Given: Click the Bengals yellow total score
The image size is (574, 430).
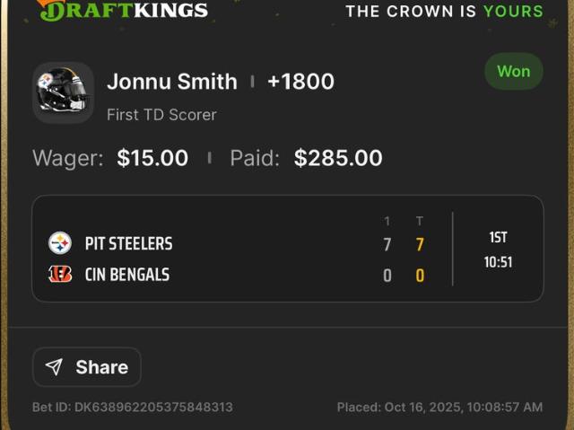Looking at the screenshot, I should coord(420,276).
